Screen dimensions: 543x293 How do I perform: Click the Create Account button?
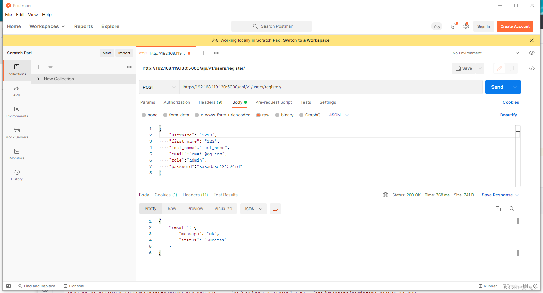tap(515, 26)
